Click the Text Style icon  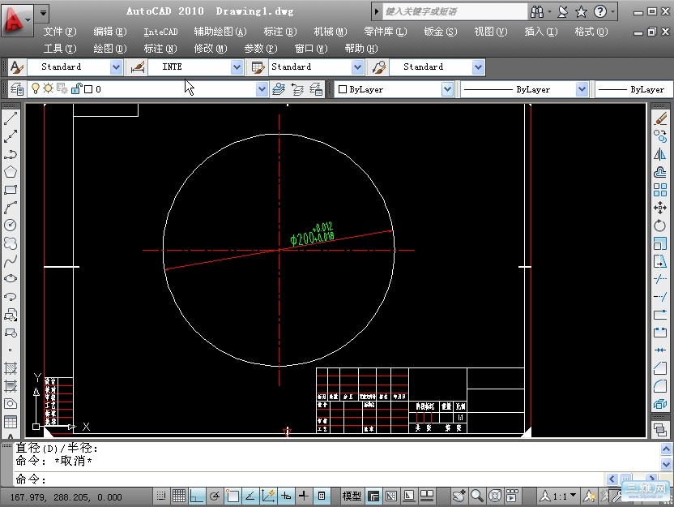point(17,67)
